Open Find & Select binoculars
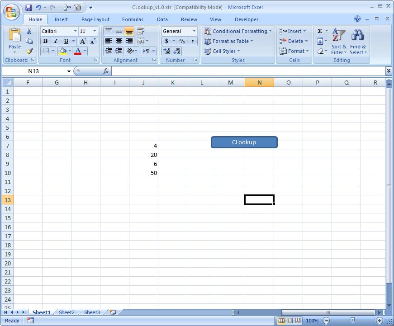394x326 pixels. coord(358,42)
